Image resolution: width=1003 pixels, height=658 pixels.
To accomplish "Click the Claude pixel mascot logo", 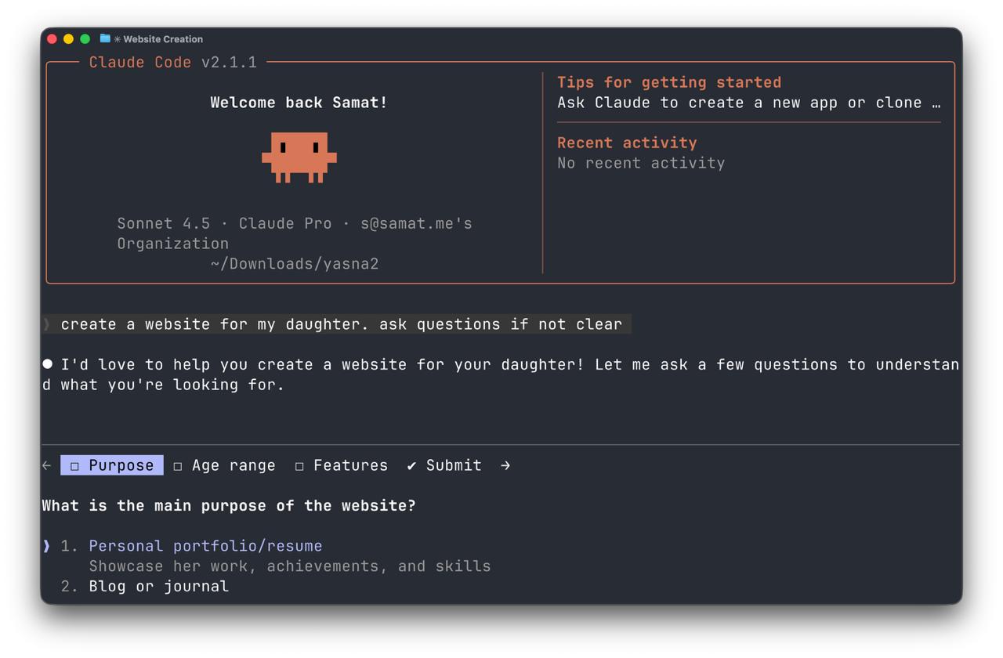I will (299, 157).
